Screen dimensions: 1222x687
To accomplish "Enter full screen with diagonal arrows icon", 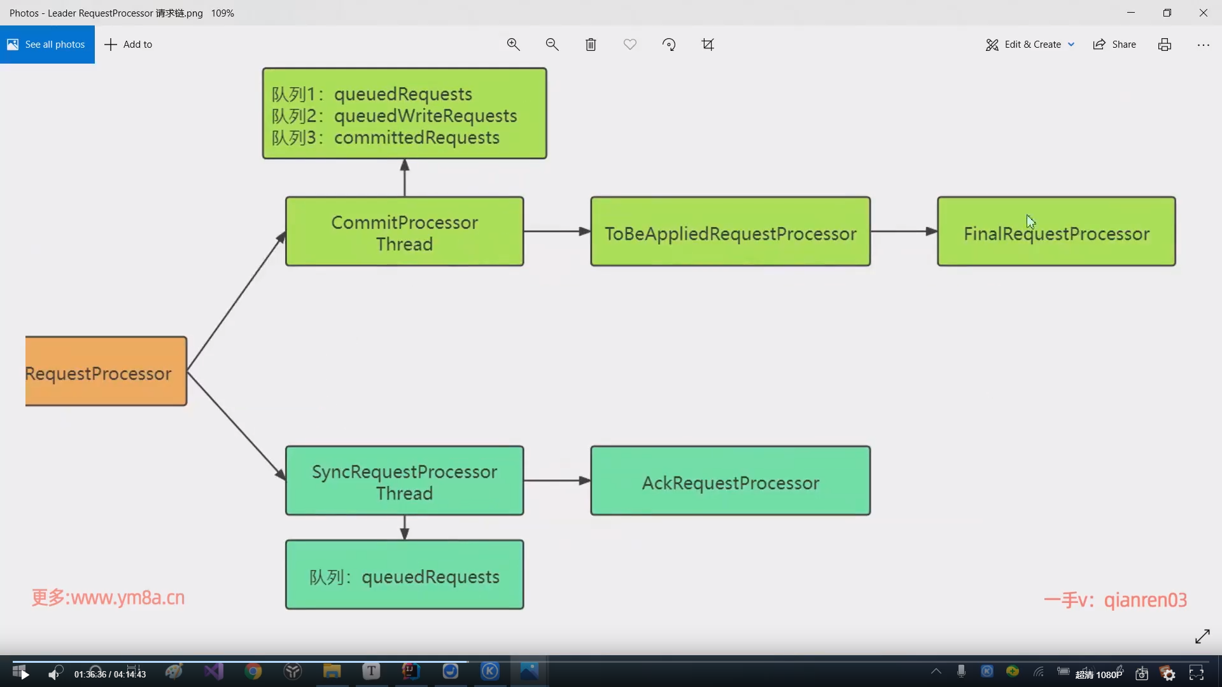I will (1202, 637).
